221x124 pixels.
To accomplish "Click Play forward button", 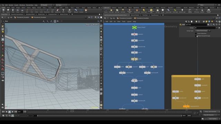I will pyautogui.click(x=12, y=112).
